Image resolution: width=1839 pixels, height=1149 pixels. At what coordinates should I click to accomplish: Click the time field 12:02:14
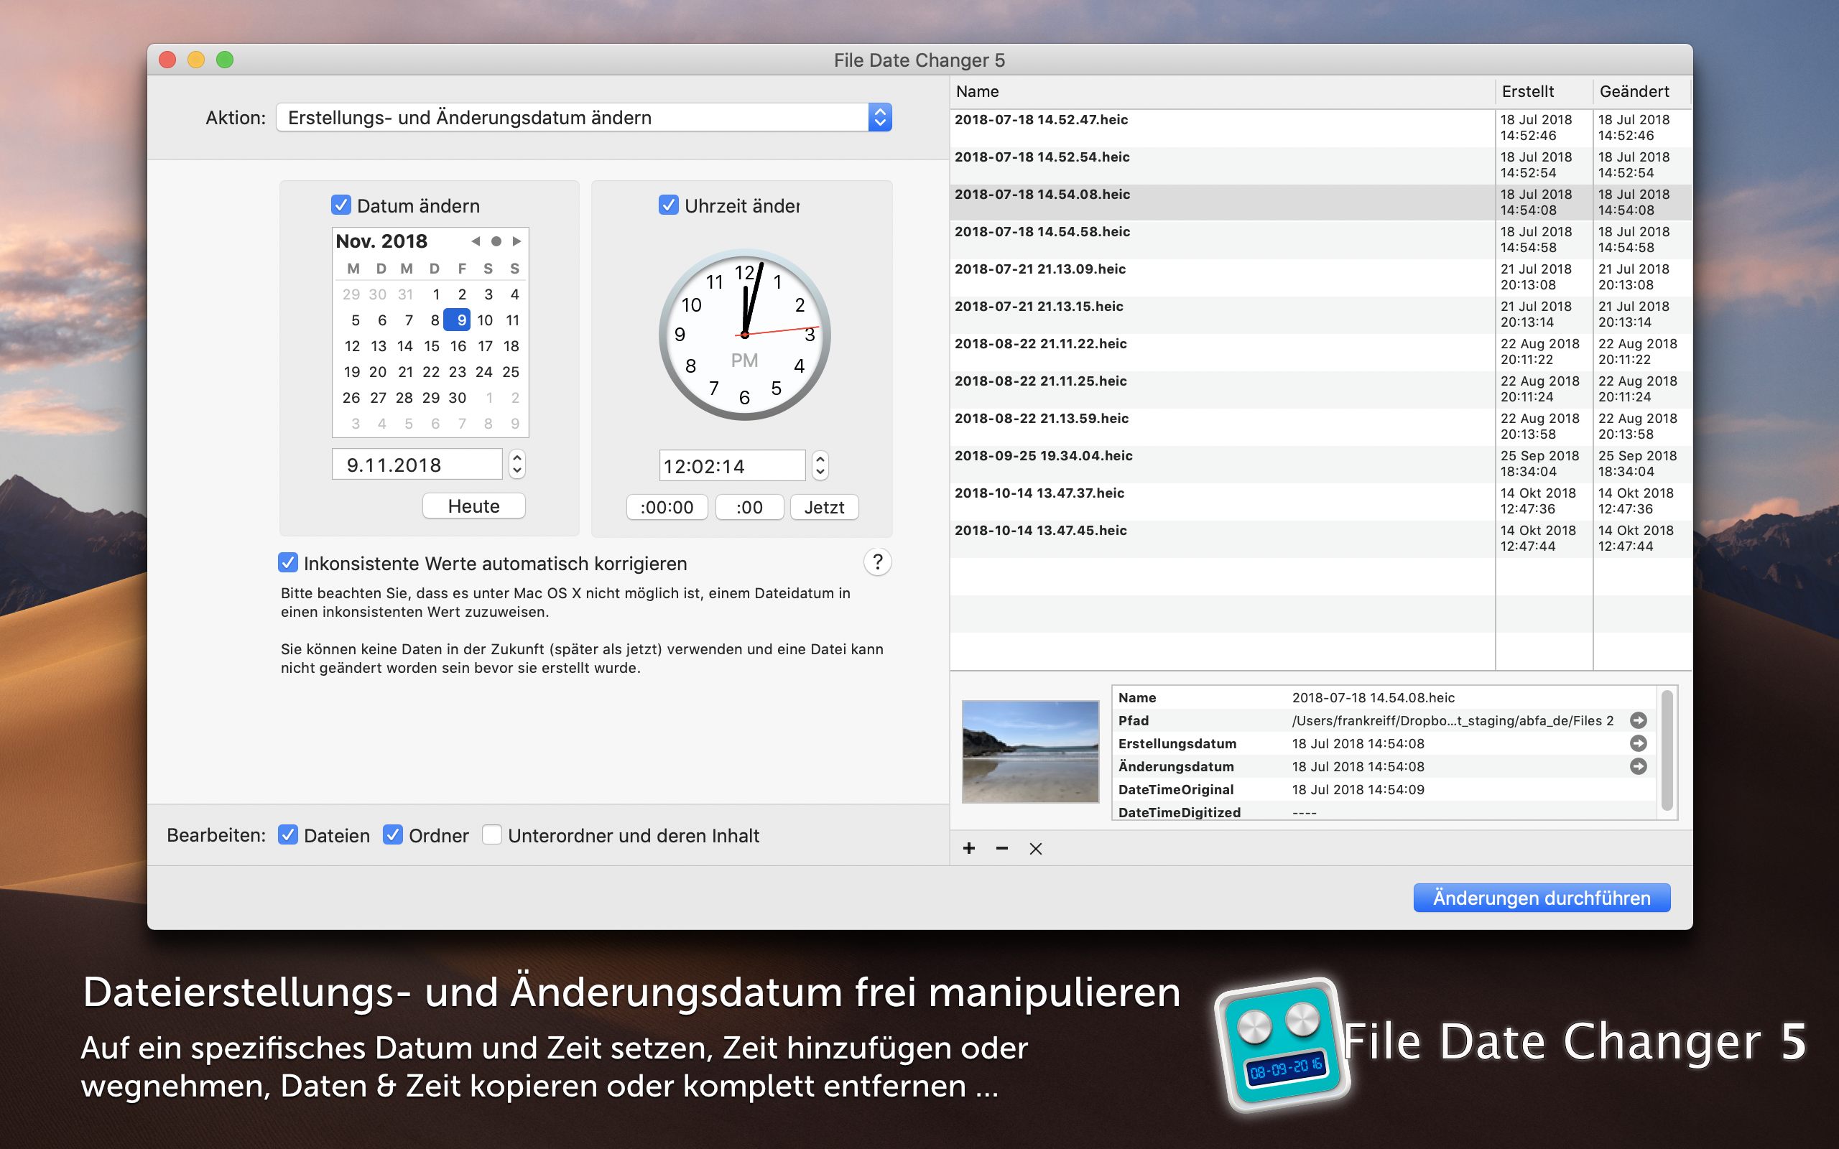[x=732, y=466]
